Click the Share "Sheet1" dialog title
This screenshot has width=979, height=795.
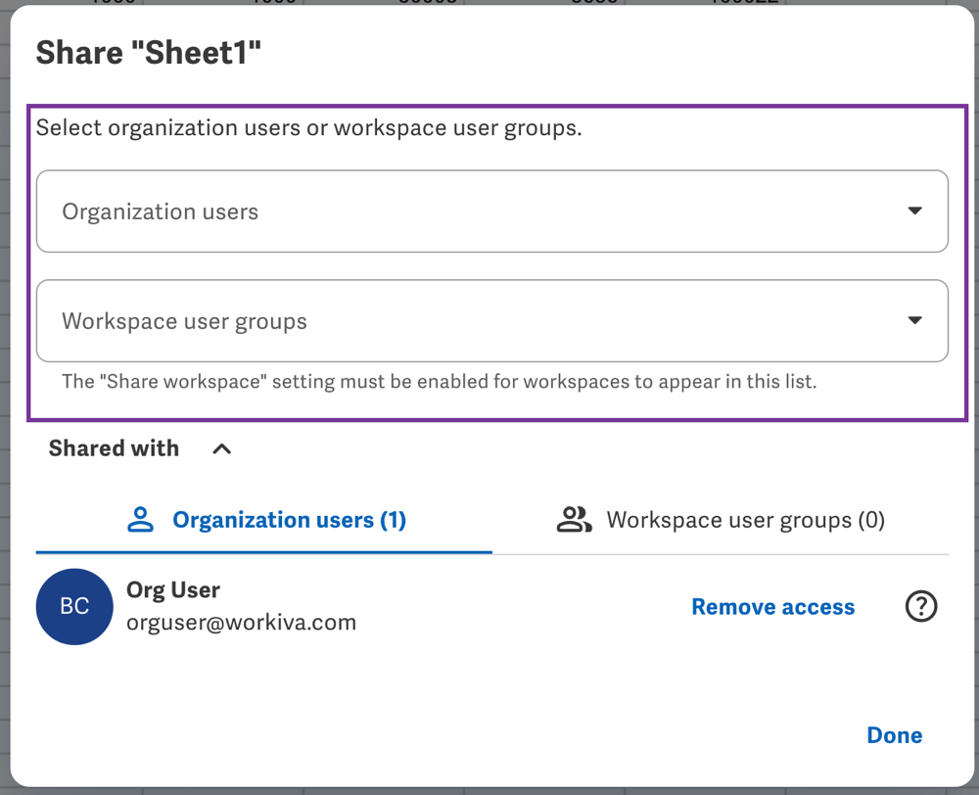[149, 53]
